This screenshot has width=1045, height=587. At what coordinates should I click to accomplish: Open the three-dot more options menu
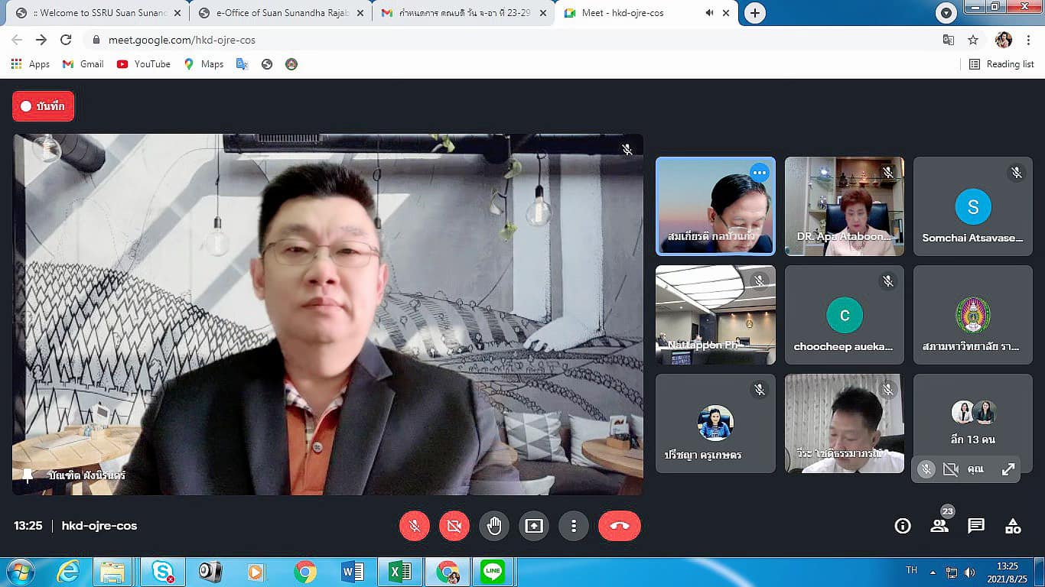[574, 526]
